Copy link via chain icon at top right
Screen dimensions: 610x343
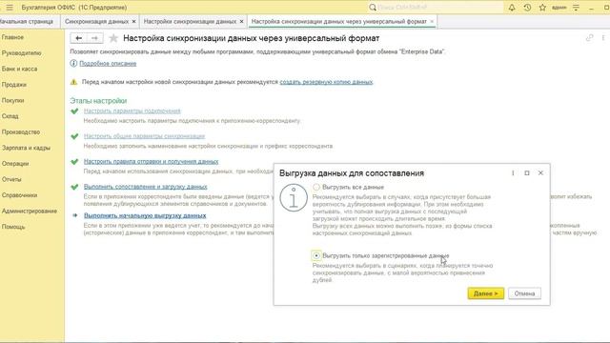tap(589, 38)
